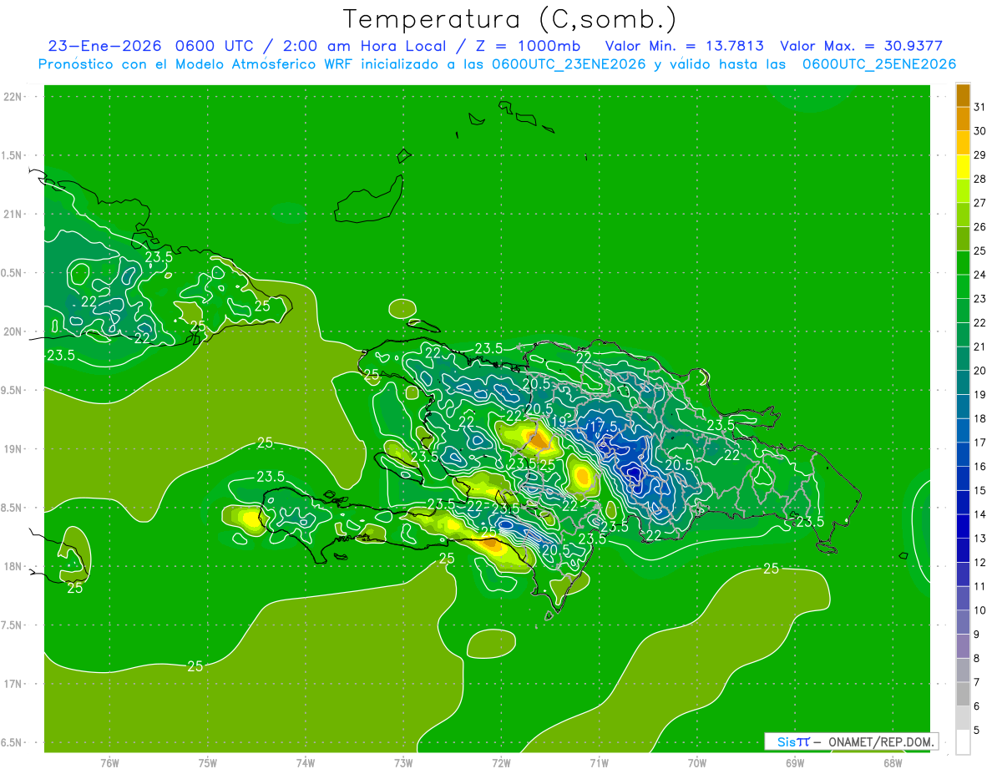The width and height of the screenshot is (1002, 774).
Task: Click the '21N' latitude axis label
Action: tap(13, 215)
